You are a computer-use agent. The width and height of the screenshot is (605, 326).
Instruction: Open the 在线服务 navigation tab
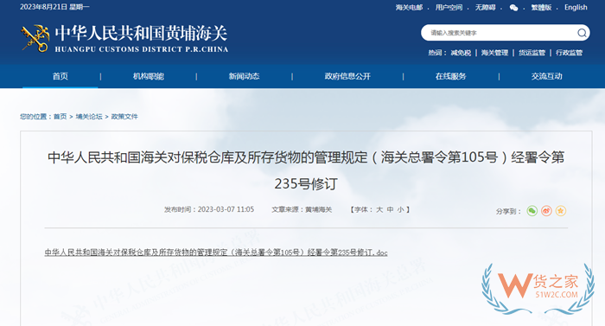click(x=450, y=76)
